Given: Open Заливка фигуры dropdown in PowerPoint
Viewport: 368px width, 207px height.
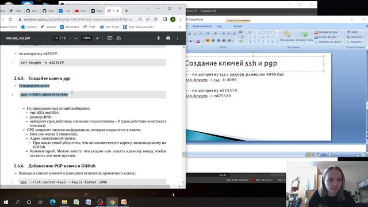Looking at the screenshot, I should click(x=327, y=32).
